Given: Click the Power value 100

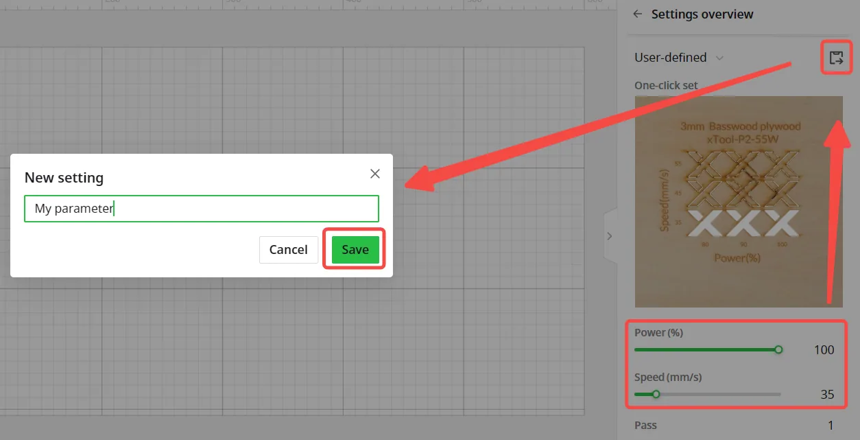Looking at the screenshot, I should coord(824,350).
